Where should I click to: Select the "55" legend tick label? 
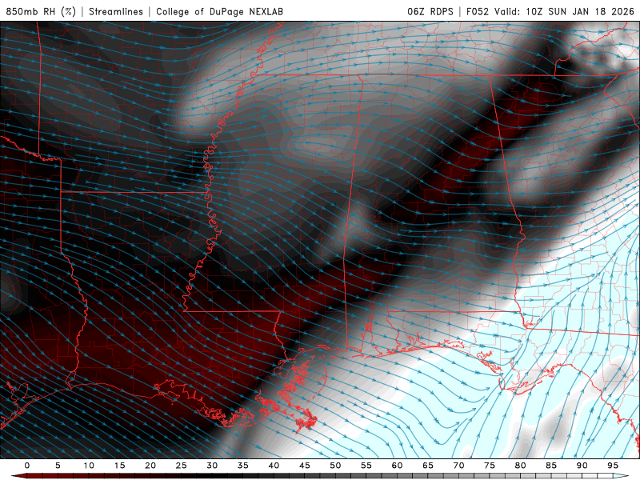366,466
